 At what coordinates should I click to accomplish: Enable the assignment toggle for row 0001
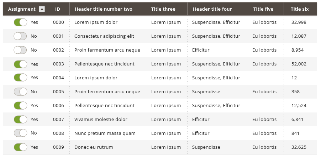20,36
